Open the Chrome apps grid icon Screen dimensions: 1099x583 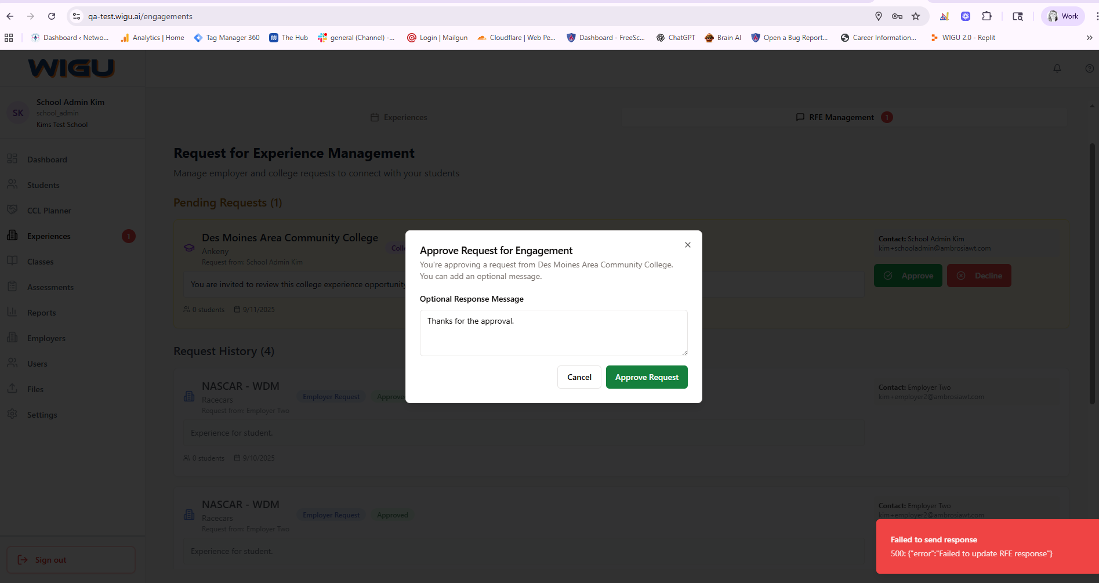(x=9, y=38)
